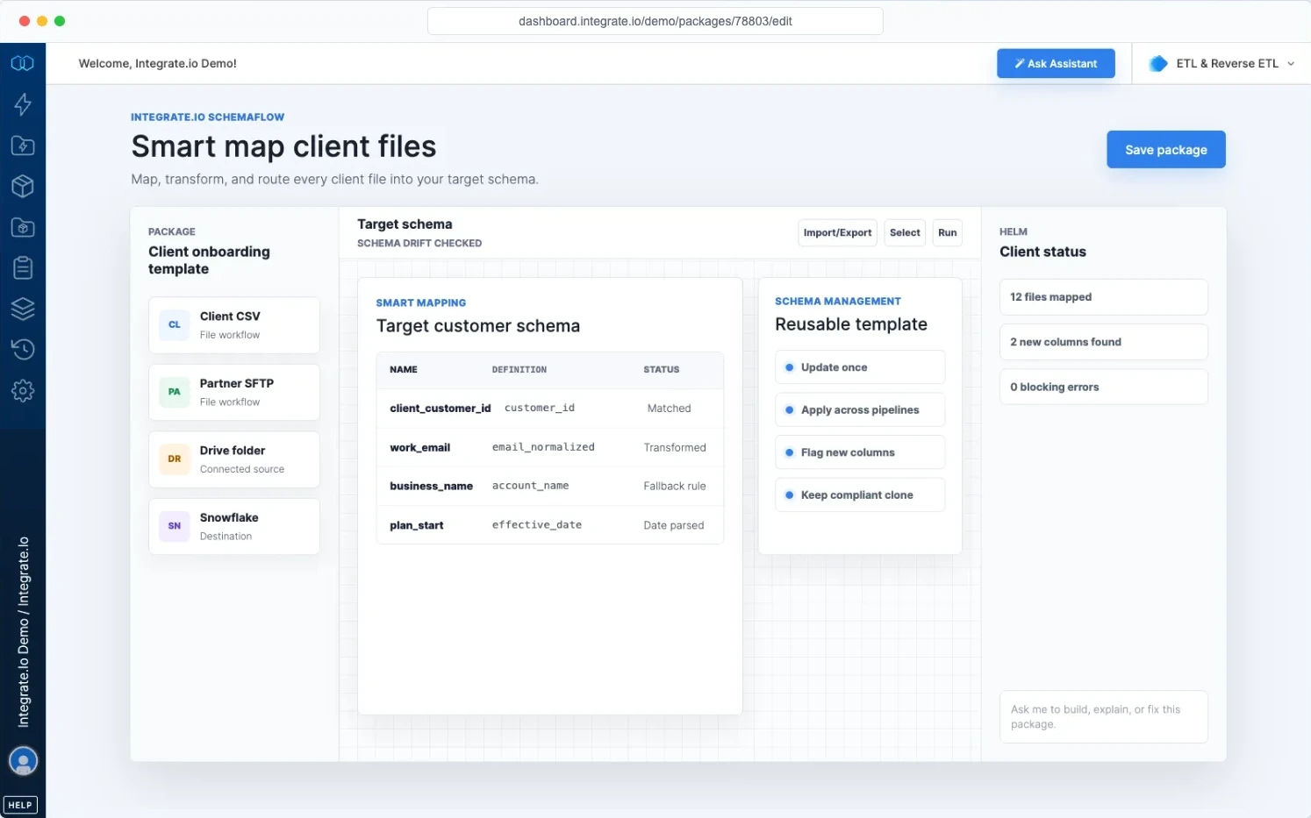The height and width of the screenshot is (818, 1311).
Task: Open the history clock icon
Action: (x=23, y=349)
